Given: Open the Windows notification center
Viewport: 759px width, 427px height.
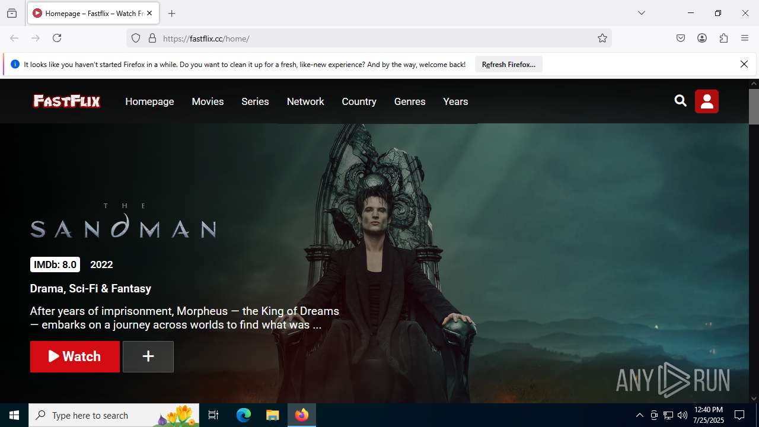Looking at the screenshot, I should pyautogui.click(x=739, y=415).
